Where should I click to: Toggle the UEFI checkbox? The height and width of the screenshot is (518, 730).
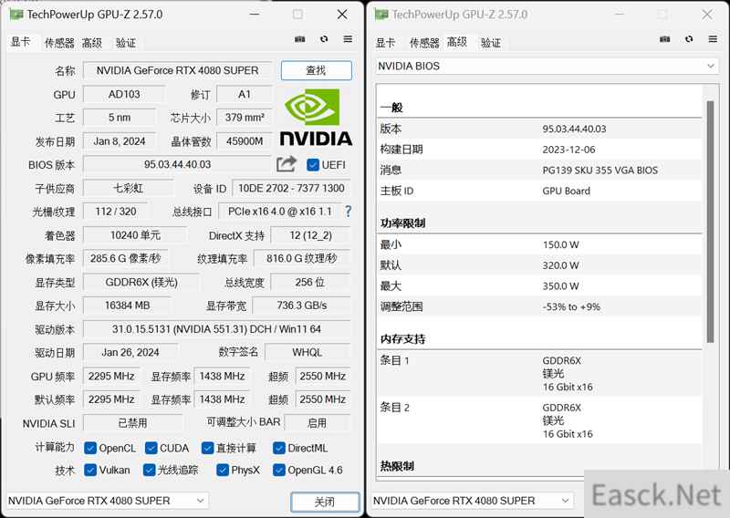pyautogui.click(x=313, y=165)
